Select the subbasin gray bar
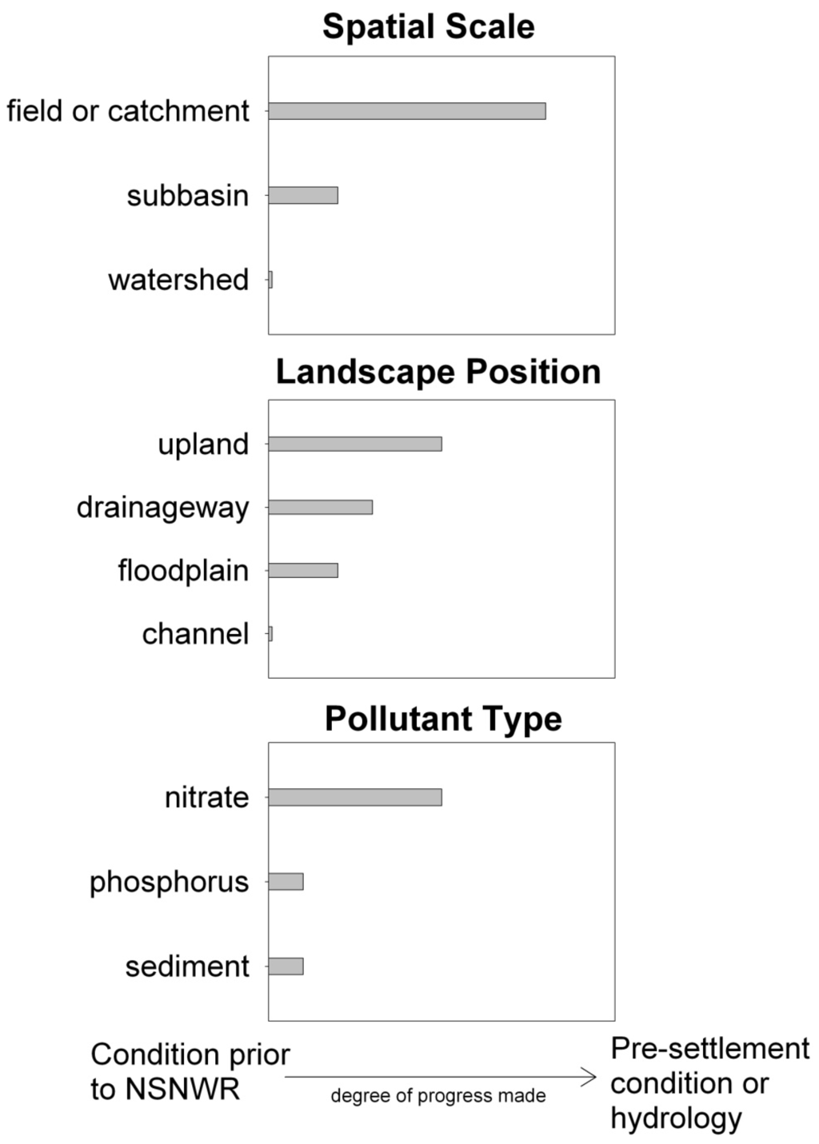 tap(302, 195)
